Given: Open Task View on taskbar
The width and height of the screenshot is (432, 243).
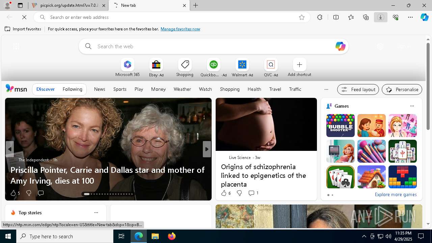Looking at the screenshot, I should click(122, 236).
